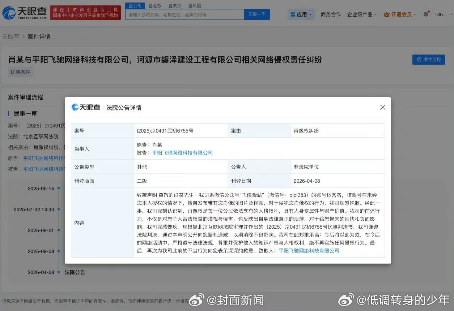The width and height of the screenshot is (454, 311).
Task: Open the notification bell icon
Action: (426, 13)
